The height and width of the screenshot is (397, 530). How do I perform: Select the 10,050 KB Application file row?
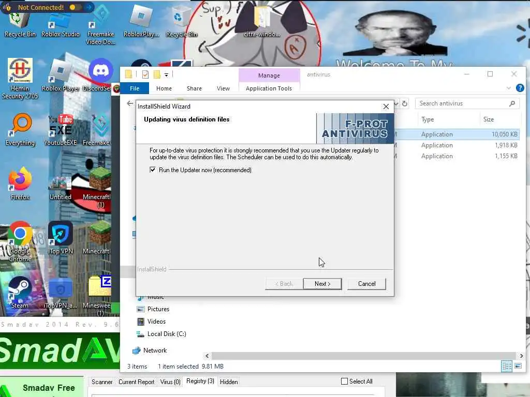(457, 134)
